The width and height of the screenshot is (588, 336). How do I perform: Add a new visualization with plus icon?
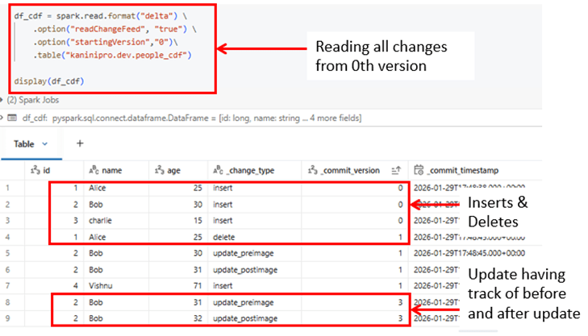click(x=80, y=143)
